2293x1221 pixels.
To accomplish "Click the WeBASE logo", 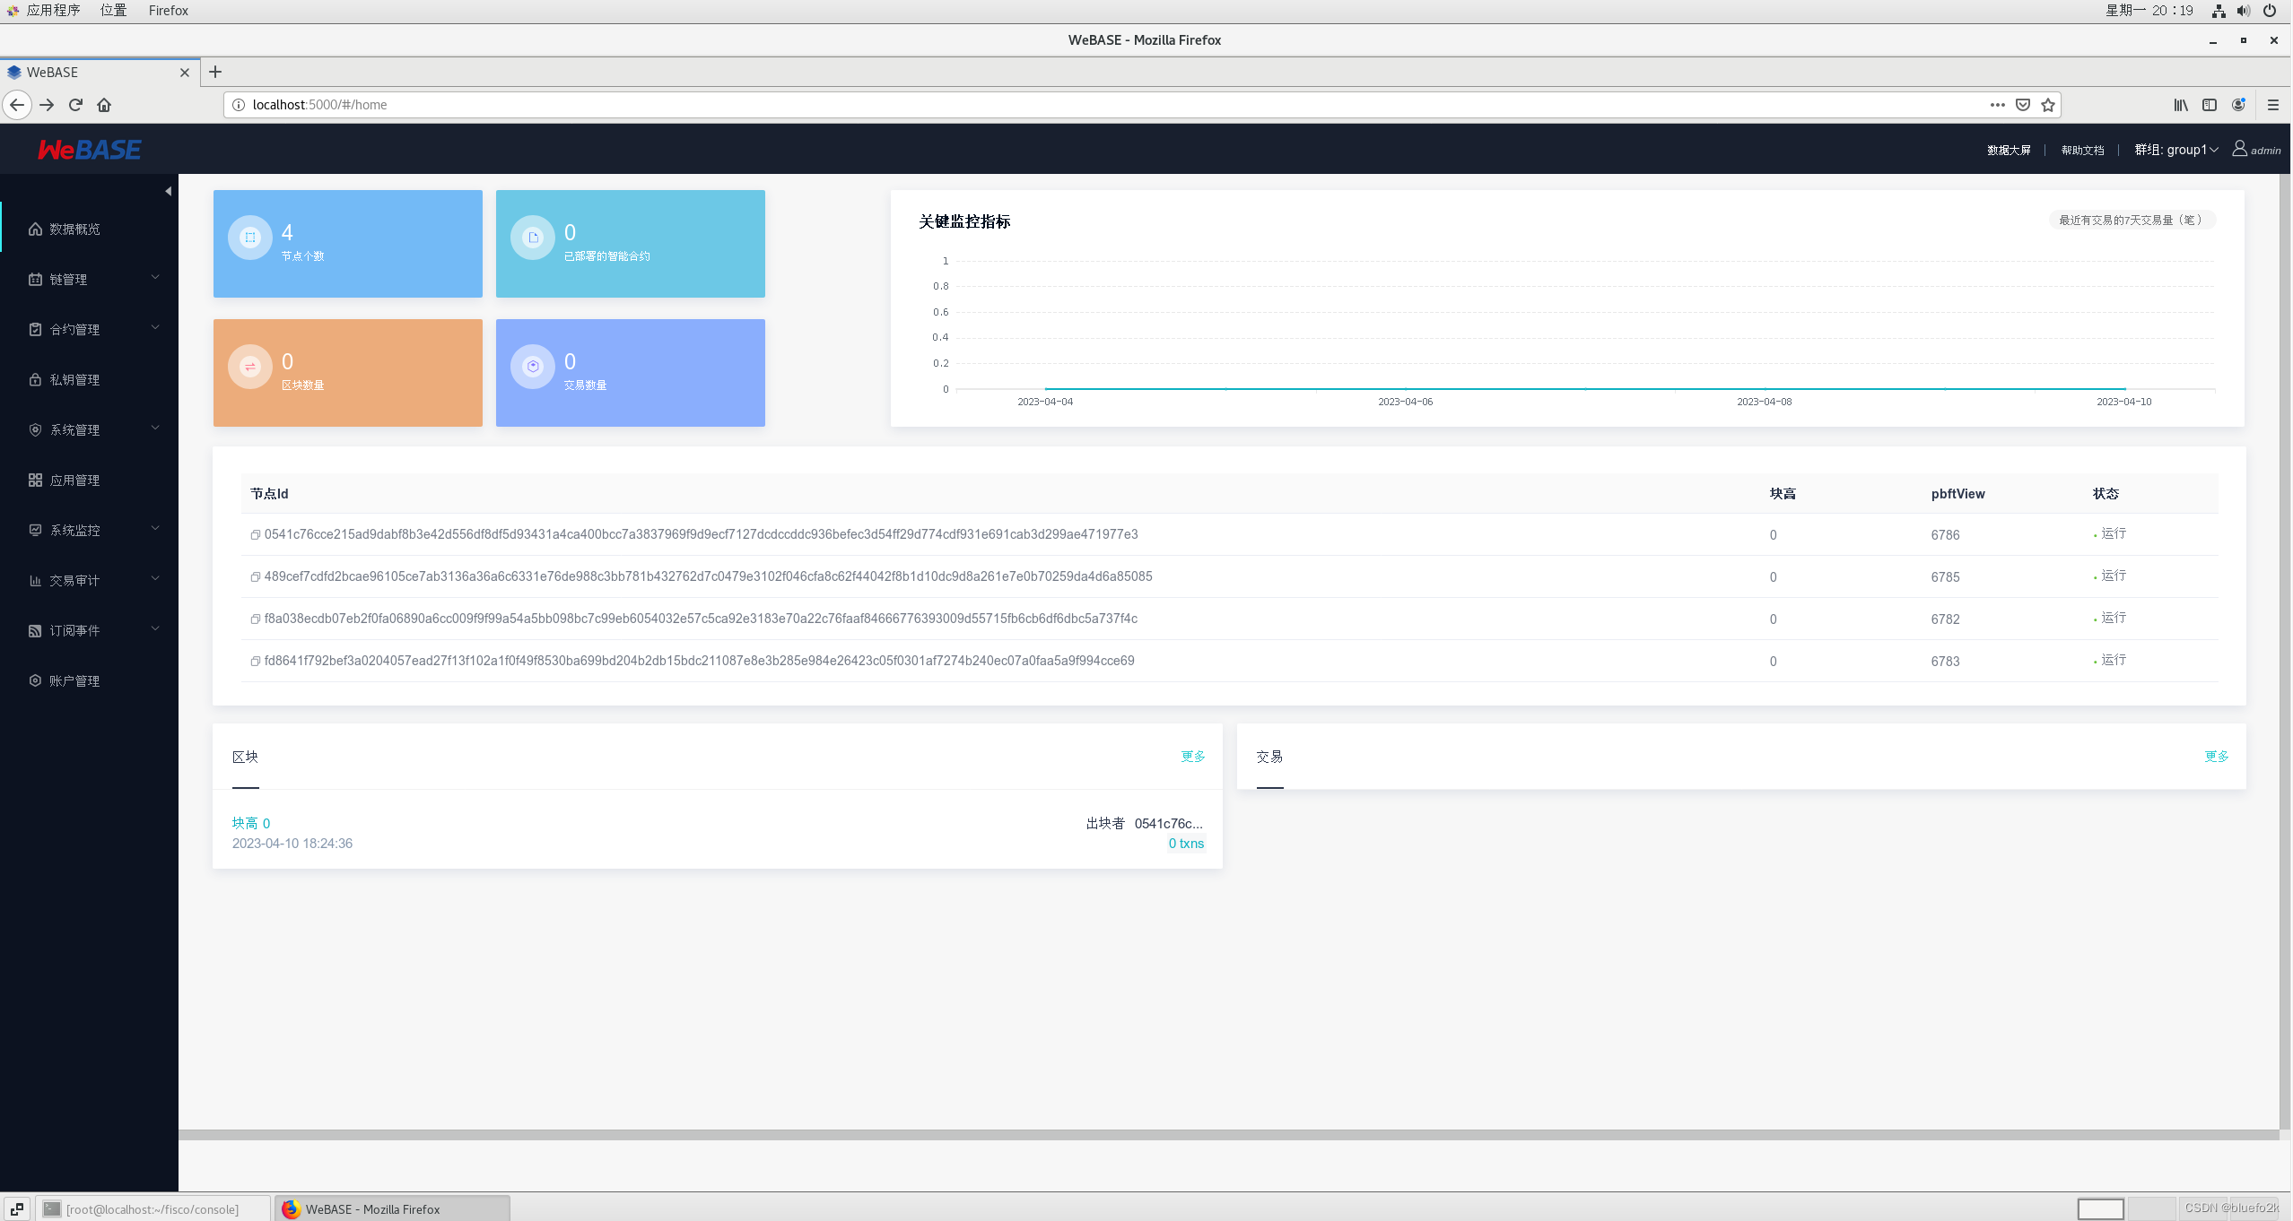I will click(x=89, y=150).
